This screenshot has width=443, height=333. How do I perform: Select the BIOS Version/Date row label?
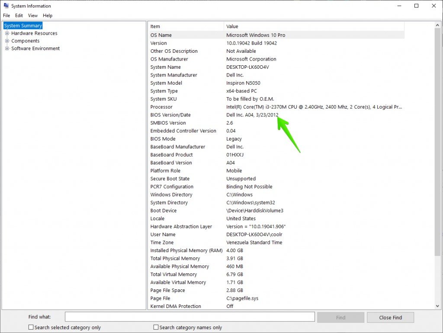point(170,115)
